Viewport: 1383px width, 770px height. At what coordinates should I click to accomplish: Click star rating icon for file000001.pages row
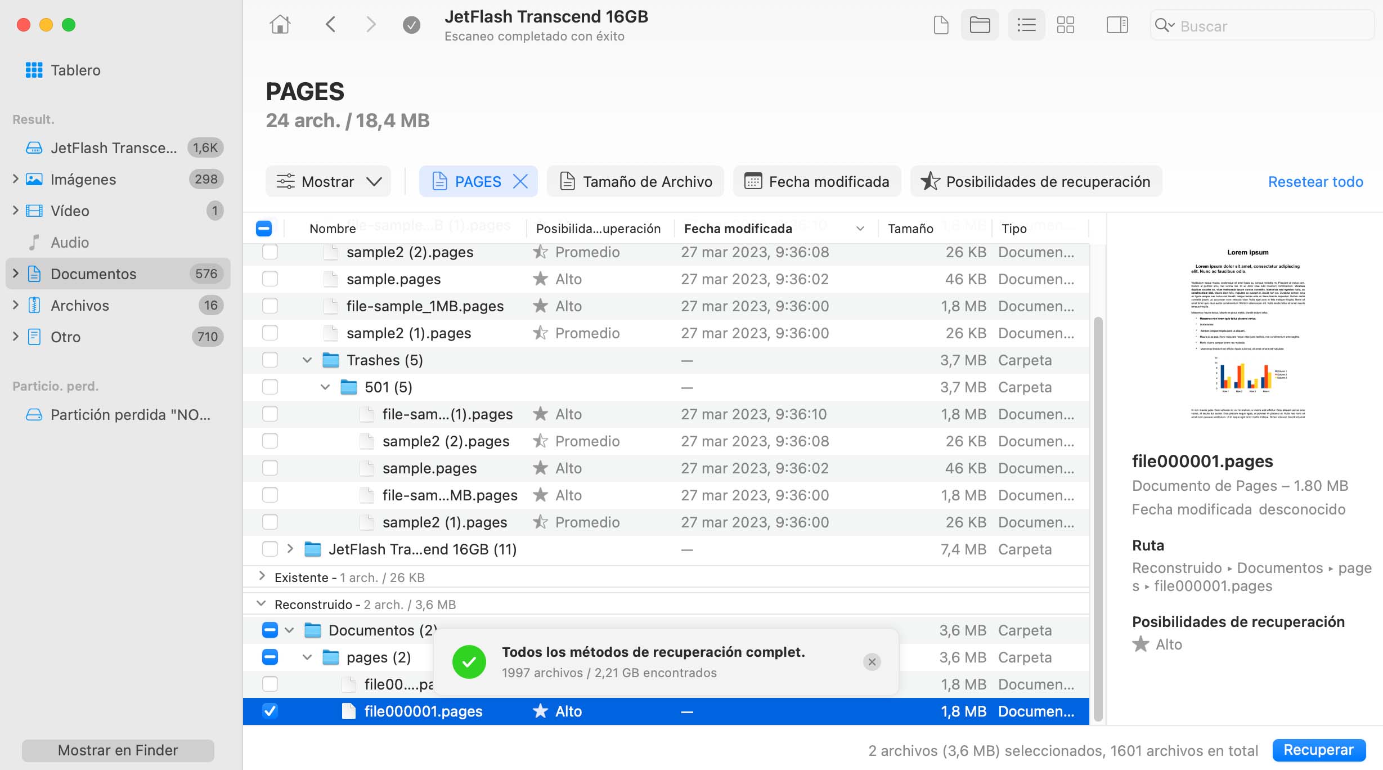[540, 711]
